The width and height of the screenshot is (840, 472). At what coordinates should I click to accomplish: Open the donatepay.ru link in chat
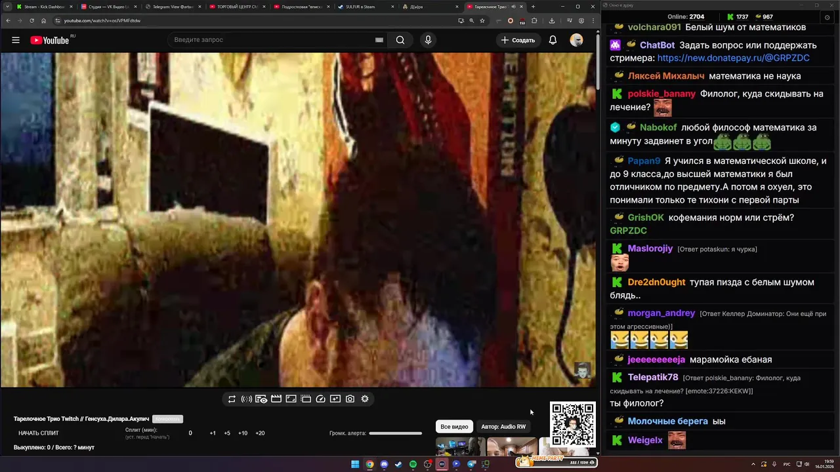733,58
